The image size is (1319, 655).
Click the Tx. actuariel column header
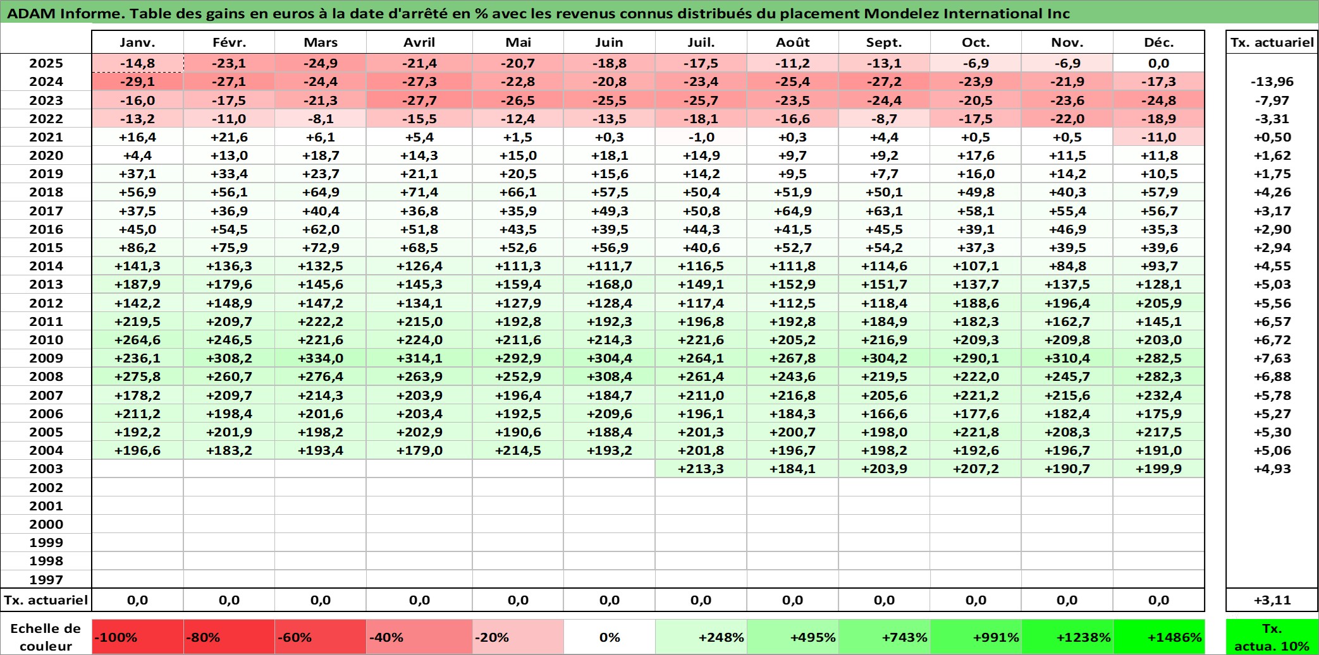[x=1272, y=42]
